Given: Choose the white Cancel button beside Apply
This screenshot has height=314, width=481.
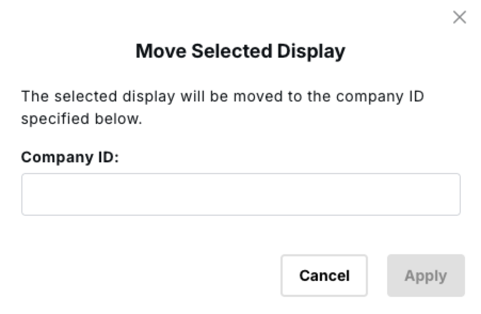Looking at the screenshot, I should [x=324, y=276].
